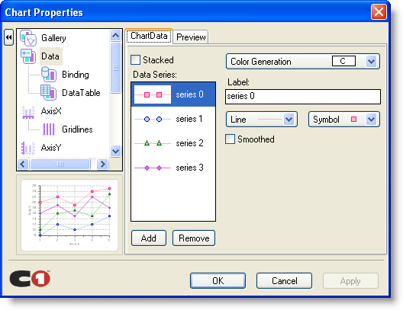
Task: Click the Label text field
Action: [x=303, y=97]
